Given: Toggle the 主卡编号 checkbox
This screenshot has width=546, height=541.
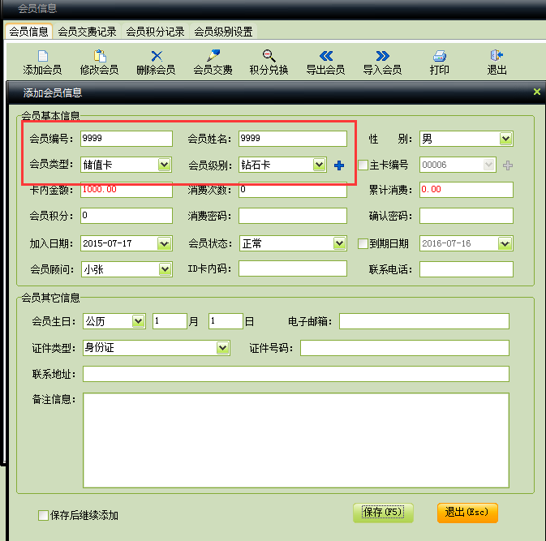Looking at the screenshot, I should point(363,165).
